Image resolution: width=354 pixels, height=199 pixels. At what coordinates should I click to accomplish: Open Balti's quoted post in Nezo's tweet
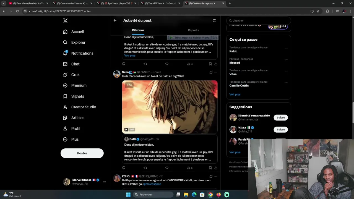[x=170, y=149]
